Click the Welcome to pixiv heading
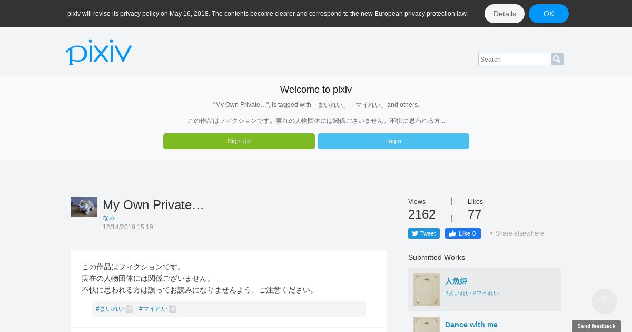Screen dimensions: 632x332 (x=316, y=90)
